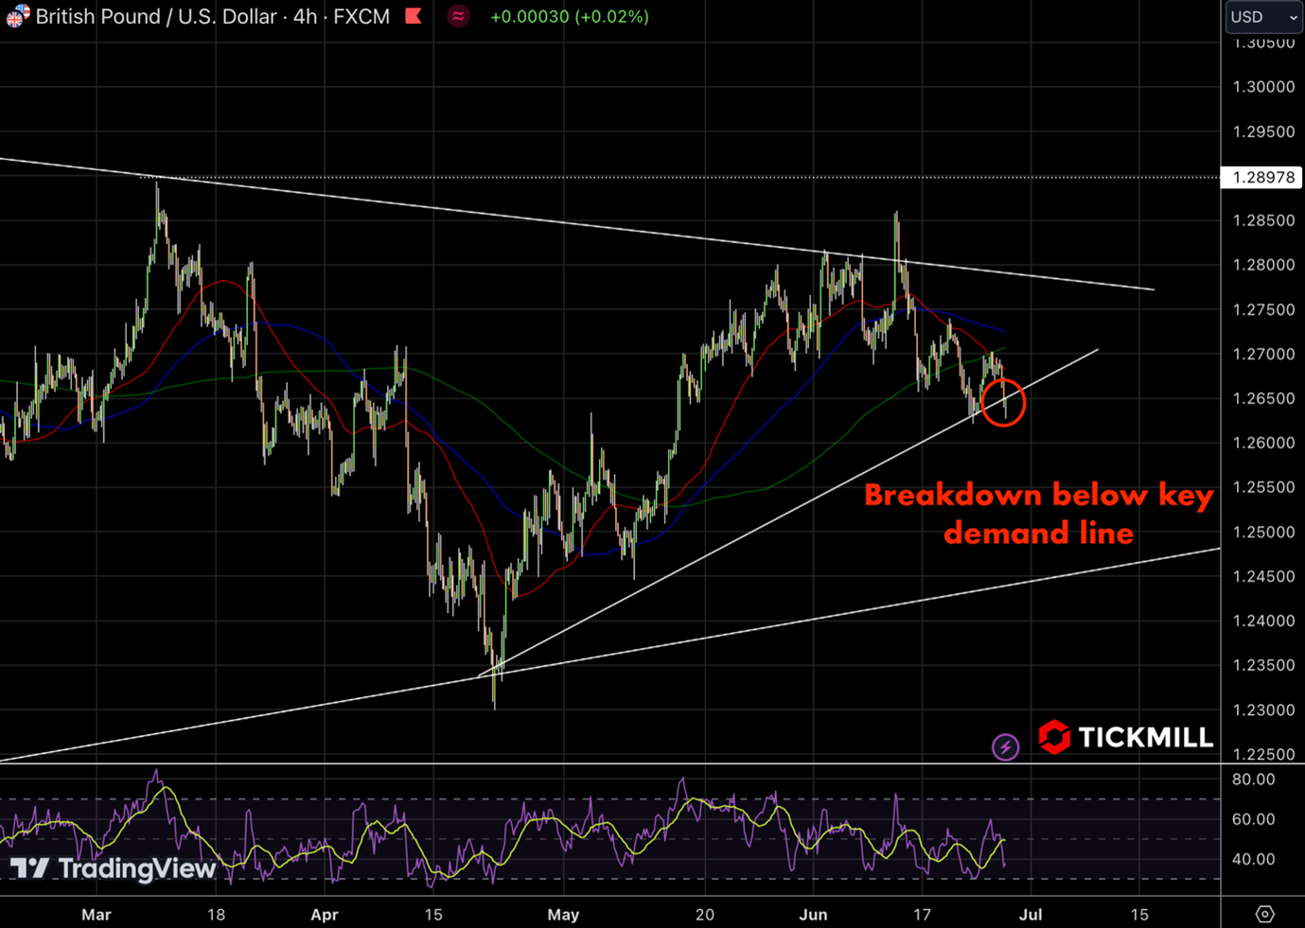Click the purple lightning bolt icon

click(x=1005, y=747)
